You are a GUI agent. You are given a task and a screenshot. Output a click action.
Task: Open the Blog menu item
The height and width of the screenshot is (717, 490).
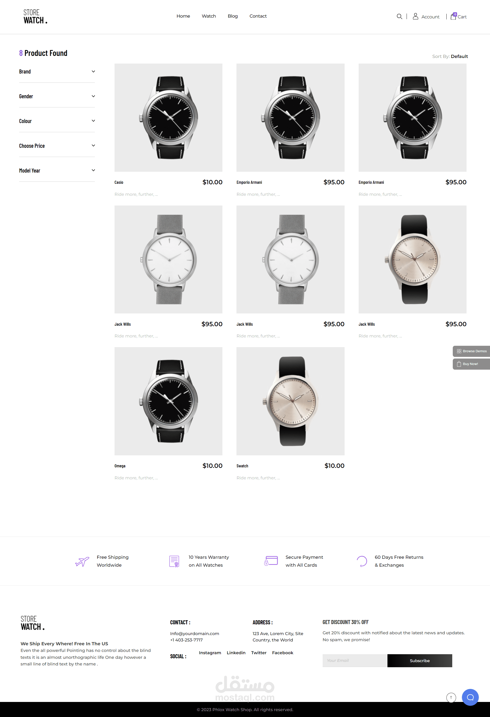(x=233, y=16)
